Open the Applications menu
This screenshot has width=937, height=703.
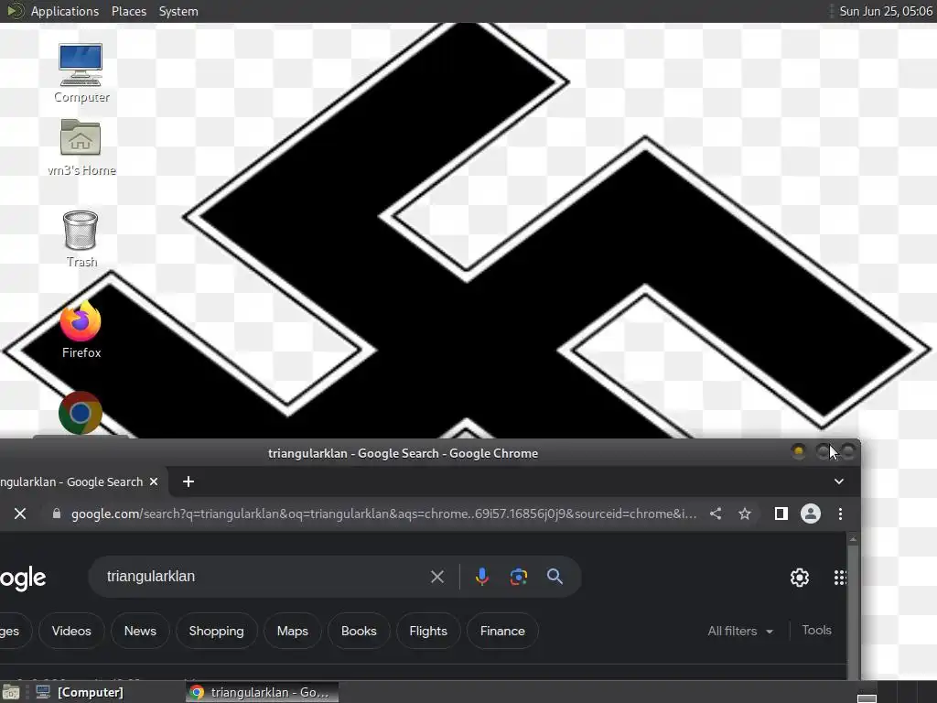pos(65,11)
